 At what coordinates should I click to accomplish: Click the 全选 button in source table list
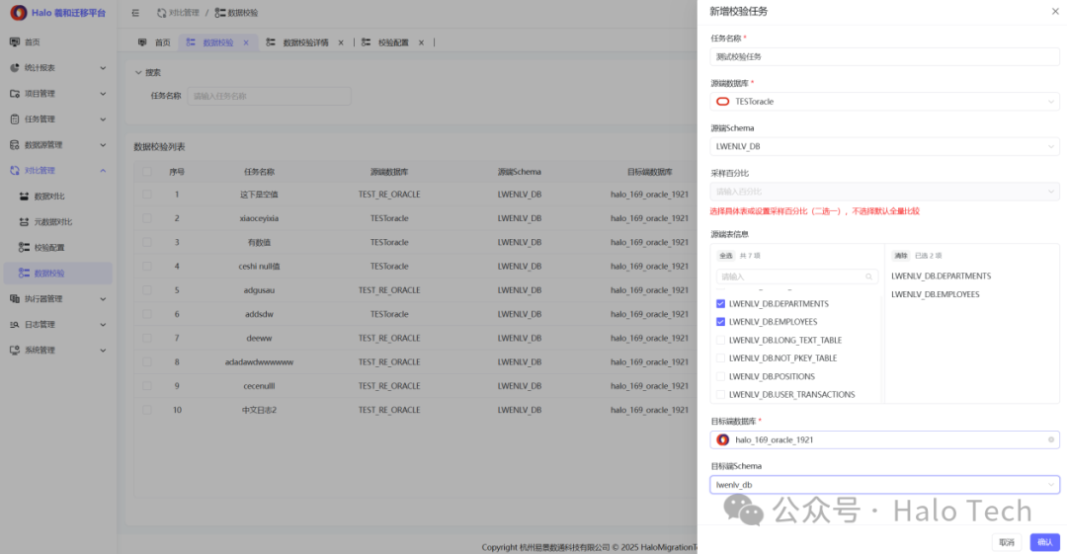(x=726, y=256)
